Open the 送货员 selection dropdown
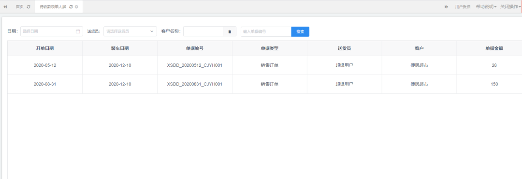Screen dimensions: 522x179 tap(130, 31)
